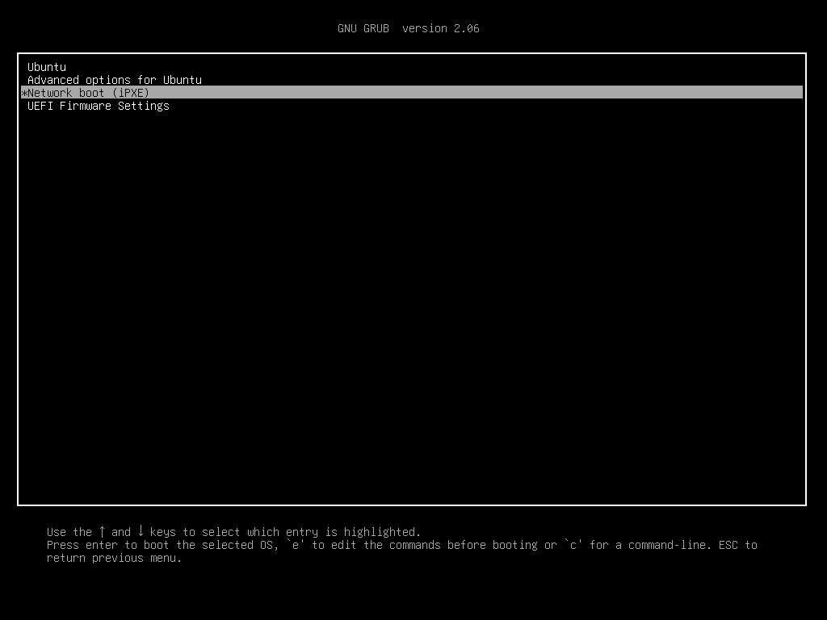This screenshot has height=620, width=827.
Task: Click the "Press enter to boot the selected OS" line
Action: pyautogui.click(x=402, y=545)
